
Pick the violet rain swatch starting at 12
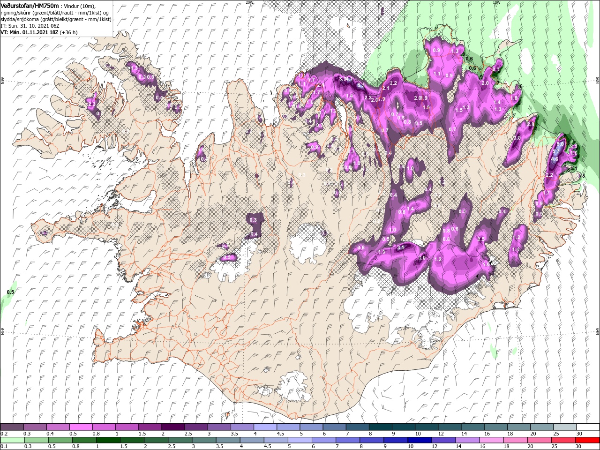coord(443,440)
